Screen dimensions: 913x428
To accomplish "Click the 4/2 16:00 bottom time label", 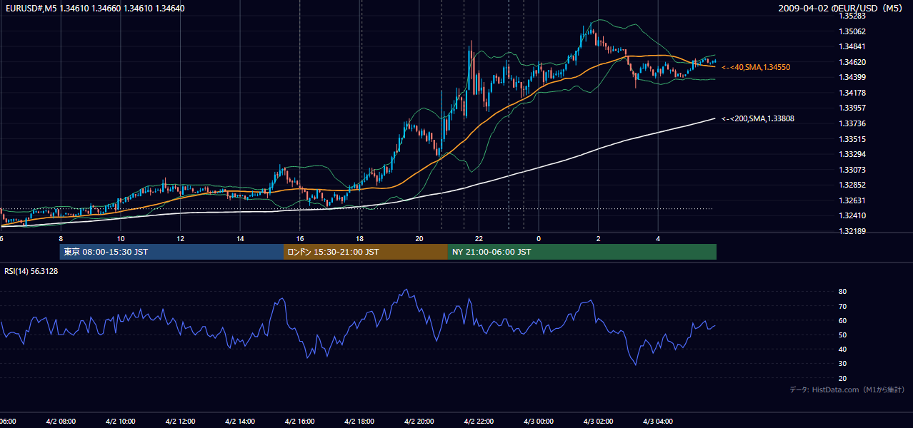I will pyautogui.click(x=300, y=422).
